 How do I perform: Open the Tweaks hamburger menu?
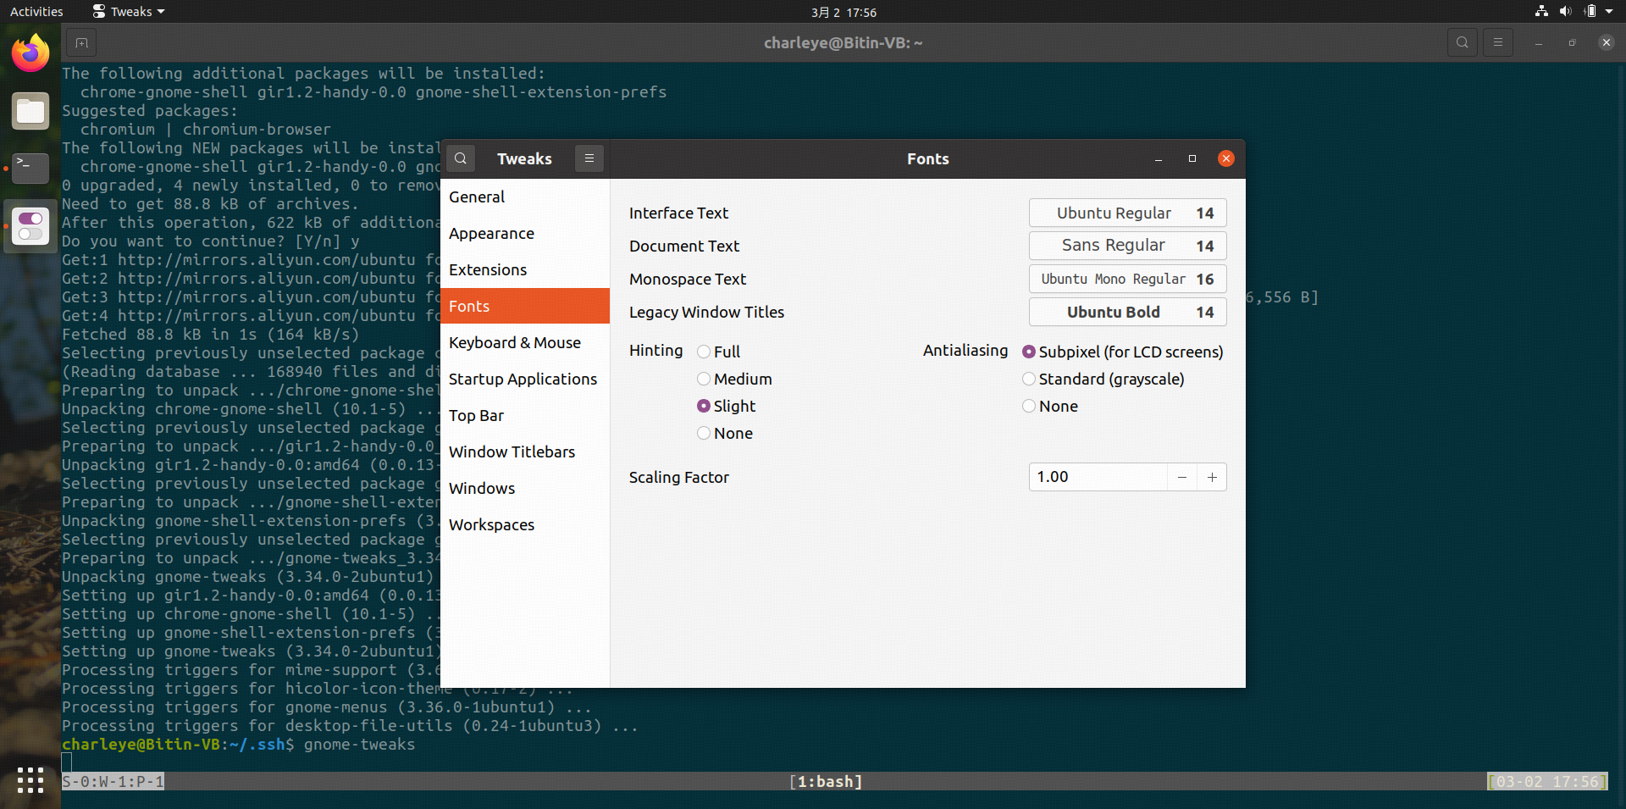click(x=589, y=158)
